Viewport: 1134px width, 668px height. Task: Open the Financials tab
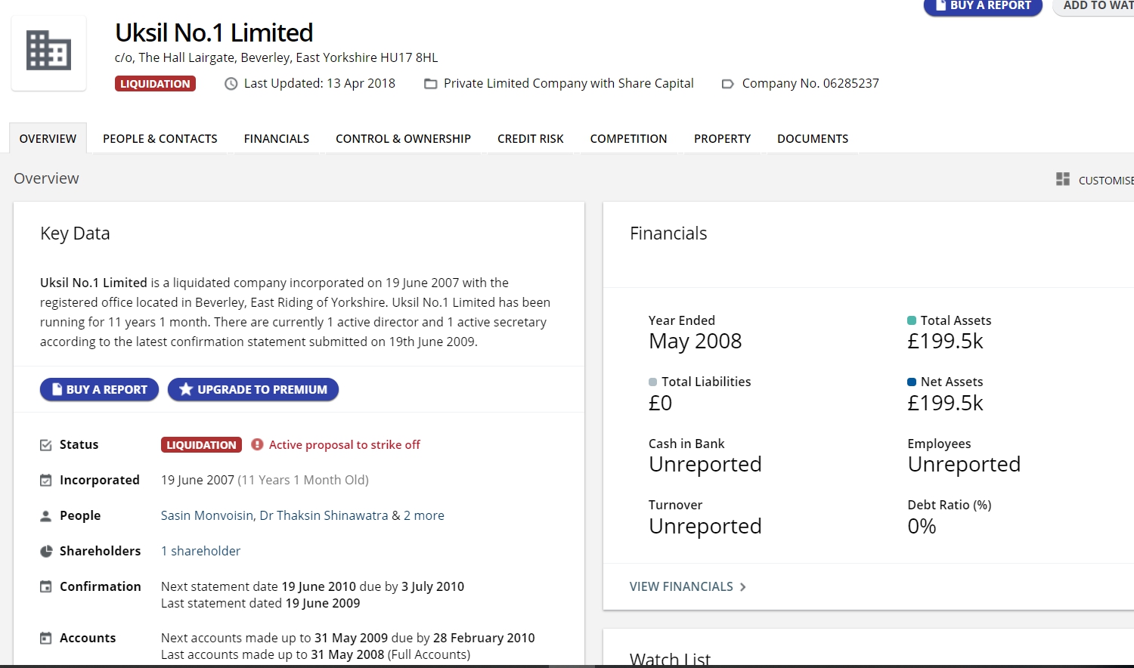click(276, 139)
